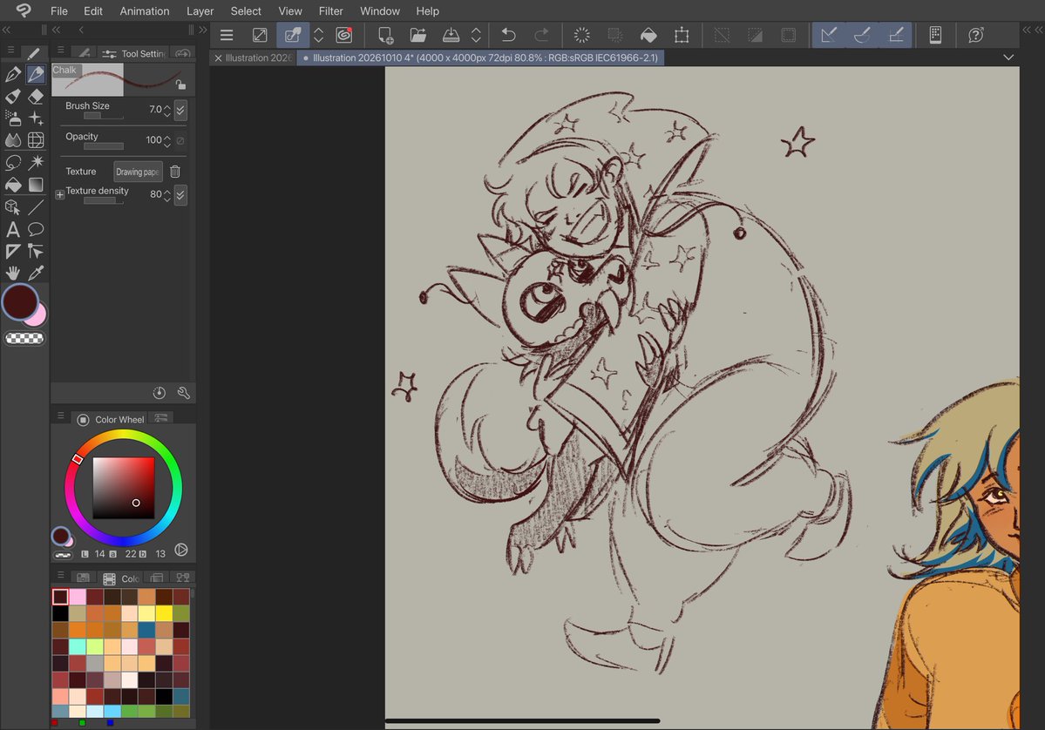This screenshot has height=730, width=1045.
Task: Open a file with the folder icon
Action: click(x=417, y=36)
